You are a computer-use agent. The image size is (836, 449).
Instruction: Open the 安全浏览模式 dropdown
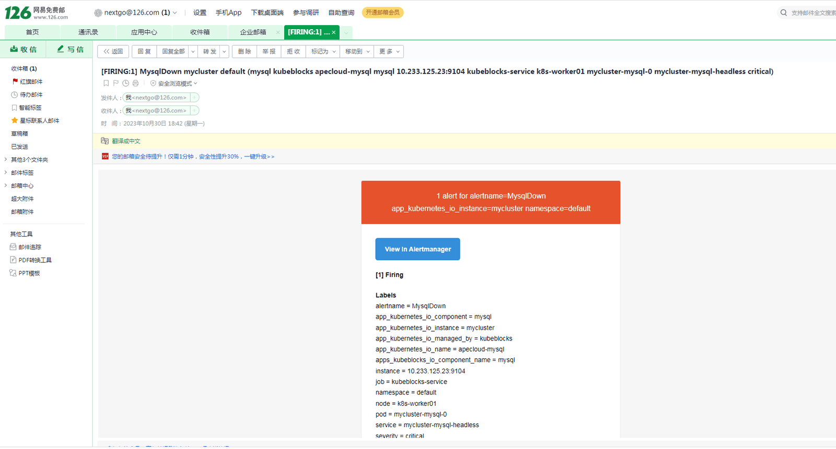pyautogui.click(x=195, y=83)
